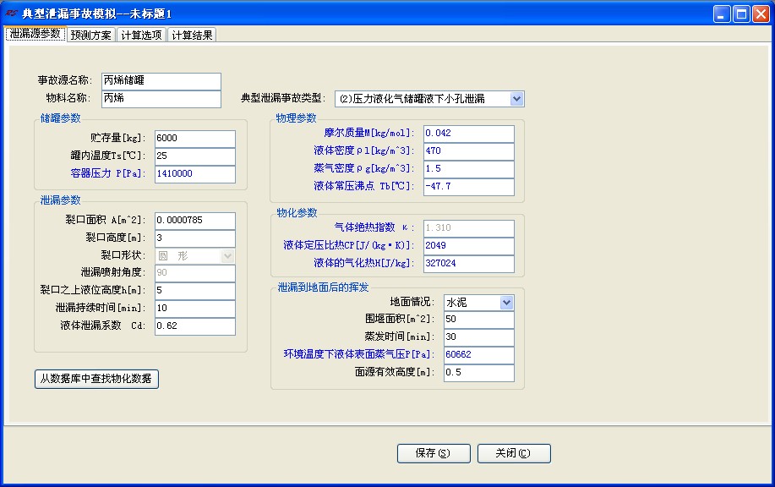Click the 罐内温度Ts field

point(195,156)
